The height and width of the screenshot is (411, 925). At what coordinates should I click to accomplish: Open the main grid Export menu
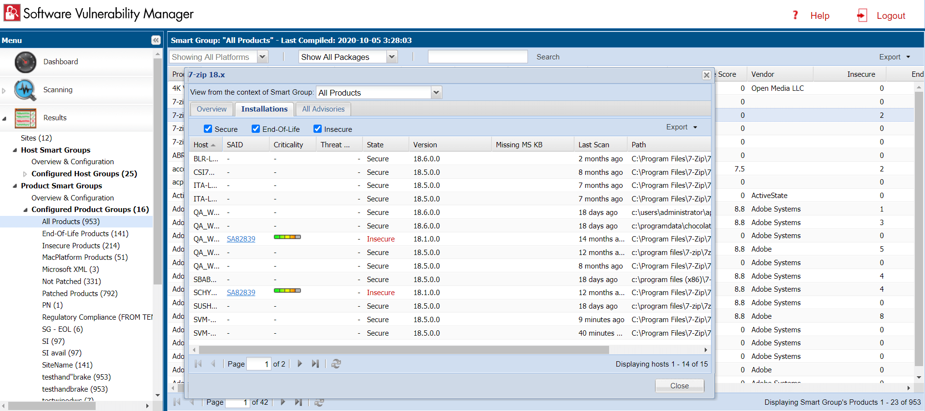[895, 57]
